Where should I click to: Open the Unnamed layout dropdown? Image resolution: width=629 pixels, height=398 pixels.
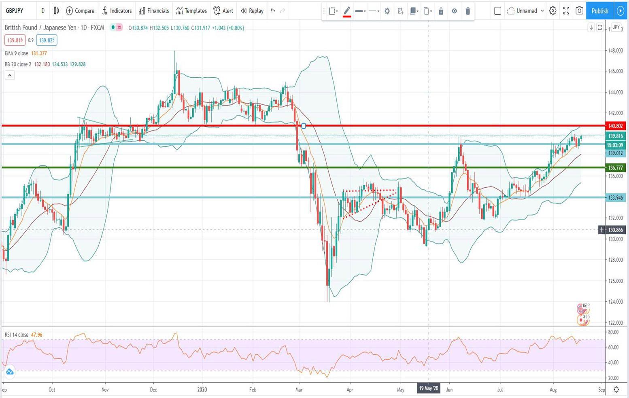tap(542, 11)
